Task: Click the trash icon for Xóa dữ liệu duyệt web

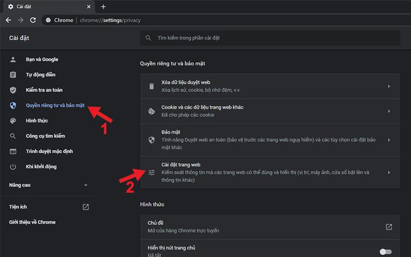Action: (151, 86)
